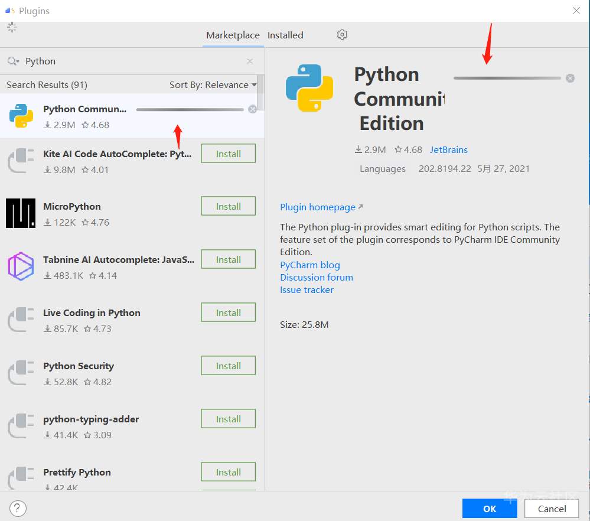The width and height of the screenshot is (590, 521).
Task: Open the Issue tracker link
Action: 307,290
